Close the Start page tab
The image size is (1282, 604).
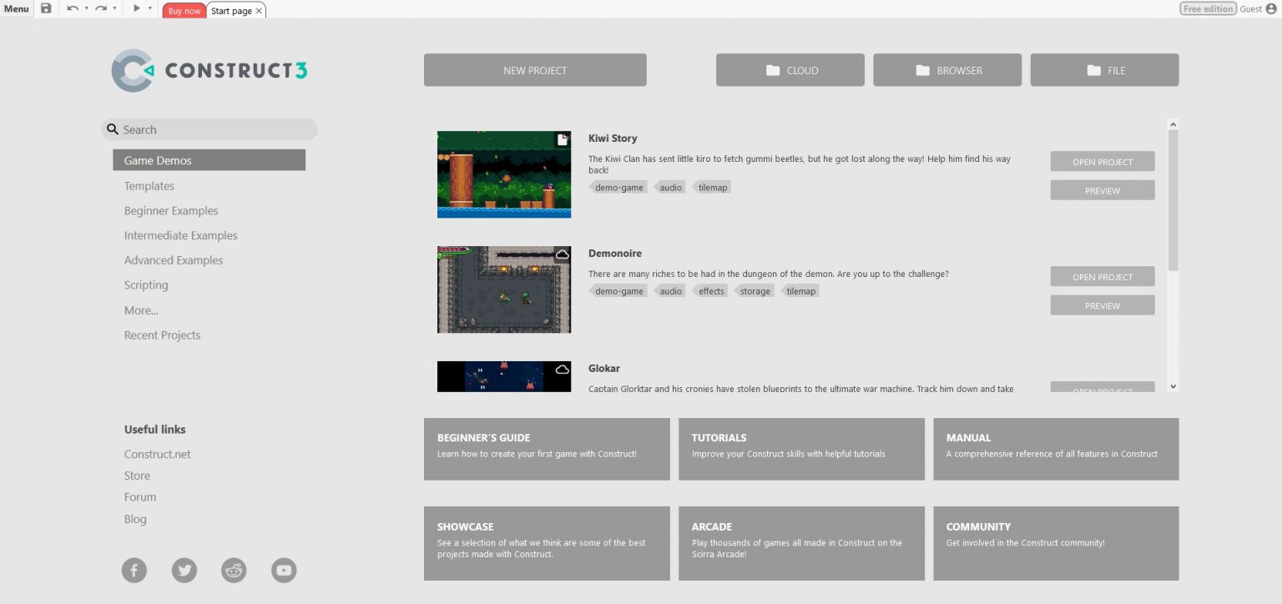tap(259, 11)
